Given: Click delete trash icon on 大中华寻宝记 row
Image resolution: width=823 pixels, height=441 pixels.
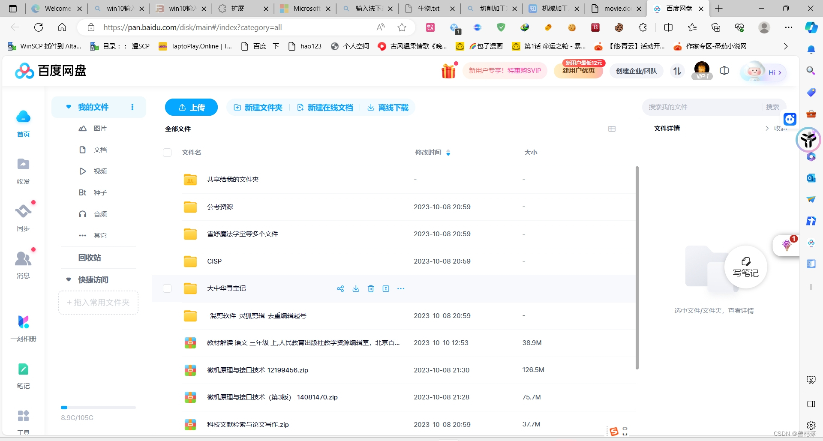Looking at the screenshot, I should point(371,288).
